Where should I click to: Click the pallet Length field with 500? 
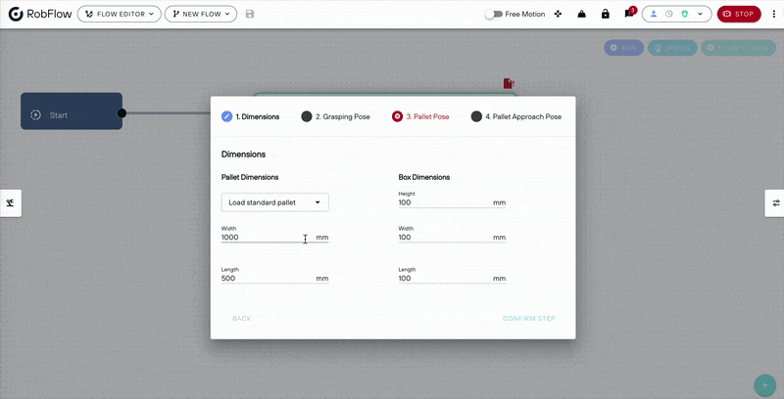tap(275, 279)
